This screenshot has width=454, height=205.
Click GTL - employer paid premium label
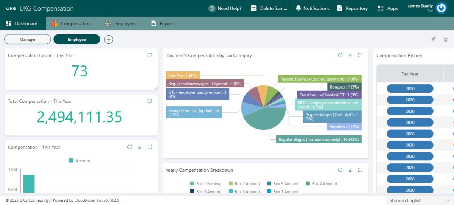pos(197,94)
